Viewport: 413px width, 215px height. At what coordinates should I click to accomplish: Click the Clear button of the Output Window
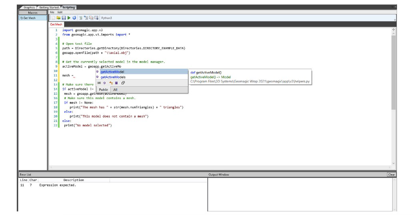click(391, 175)
